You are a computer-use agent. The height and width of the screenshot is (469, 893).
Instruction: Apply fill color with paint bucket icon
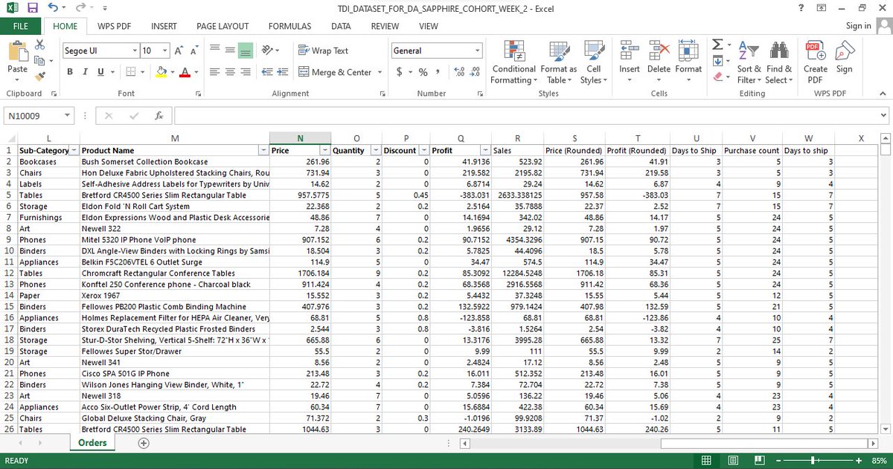[x=161, y=72]
